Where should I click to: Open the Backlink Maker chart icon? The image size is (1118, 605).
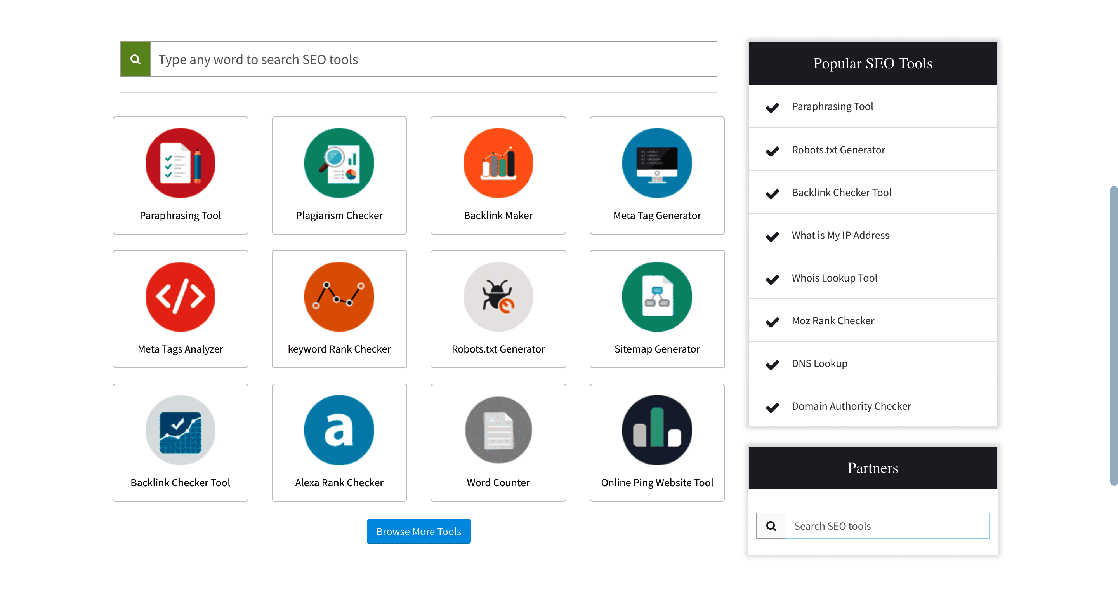click(498, 163)
